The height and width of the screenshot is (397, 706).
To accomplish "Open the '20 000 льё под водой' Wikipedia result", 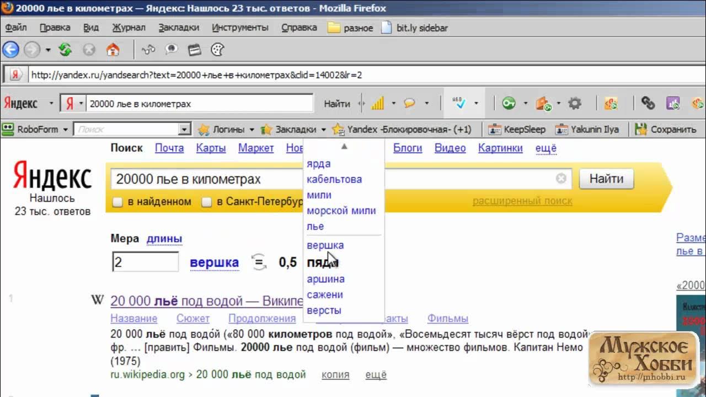I will [206, 301].
